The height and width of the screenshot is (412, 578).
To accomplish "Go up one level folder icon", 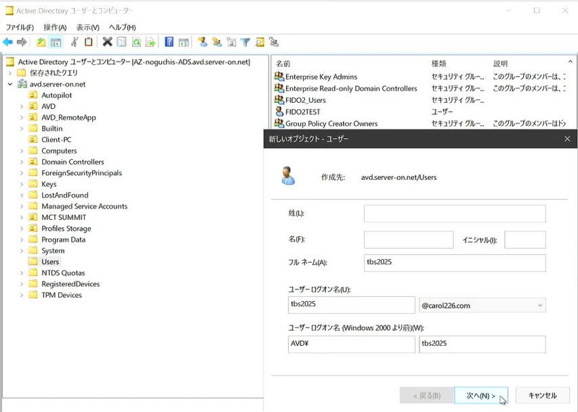I will [41, 43].
